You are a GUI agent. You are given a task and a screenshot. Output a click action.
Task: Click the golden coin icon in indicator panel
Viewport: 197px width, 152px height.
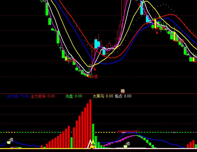(93, 147)
